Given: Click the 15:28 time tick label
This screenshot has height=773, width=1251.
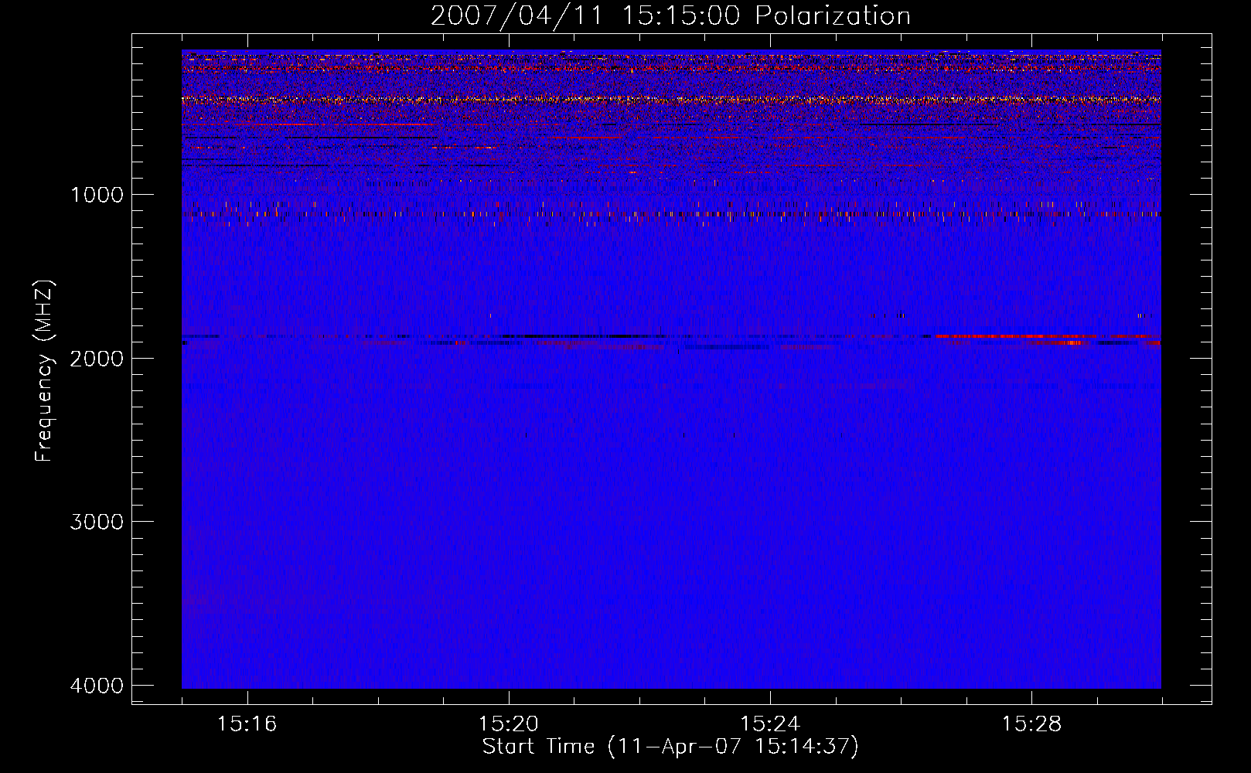Looking at the screenshot, I should tap(1031, 724).
